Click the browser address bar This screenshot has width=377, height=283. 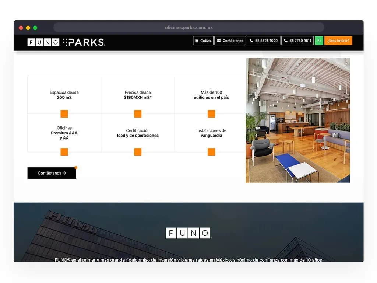tap(188, 28)
